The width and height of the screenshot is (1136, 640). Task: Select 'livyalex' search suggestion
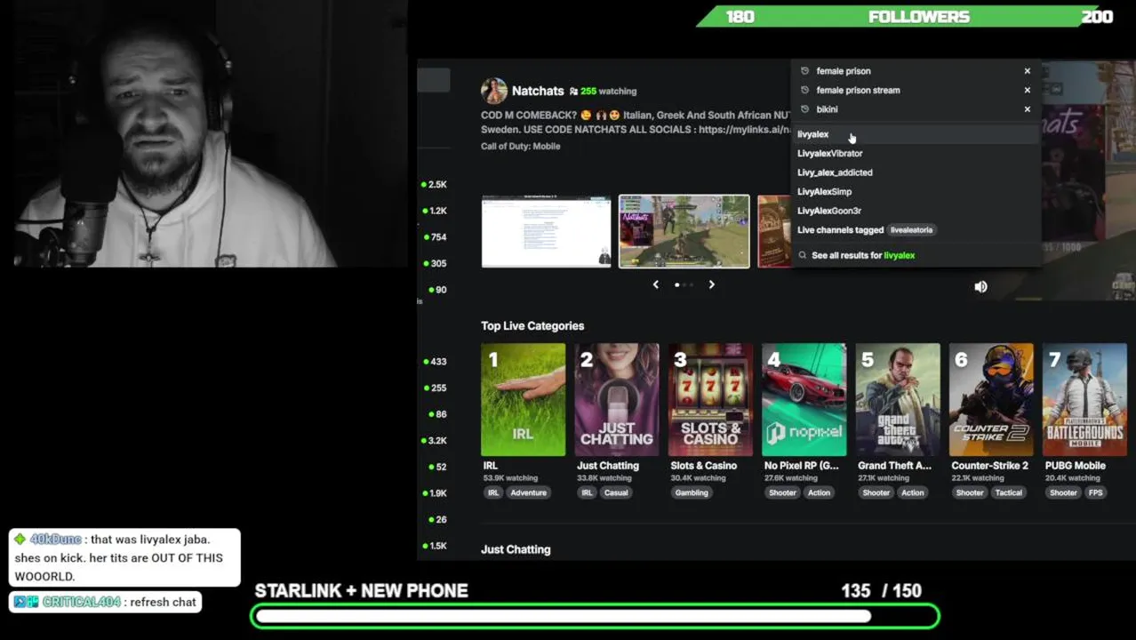(x=916, y=134)
